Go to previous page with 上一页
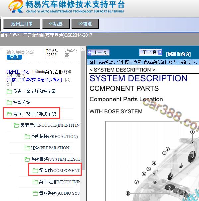 point(99,53)
